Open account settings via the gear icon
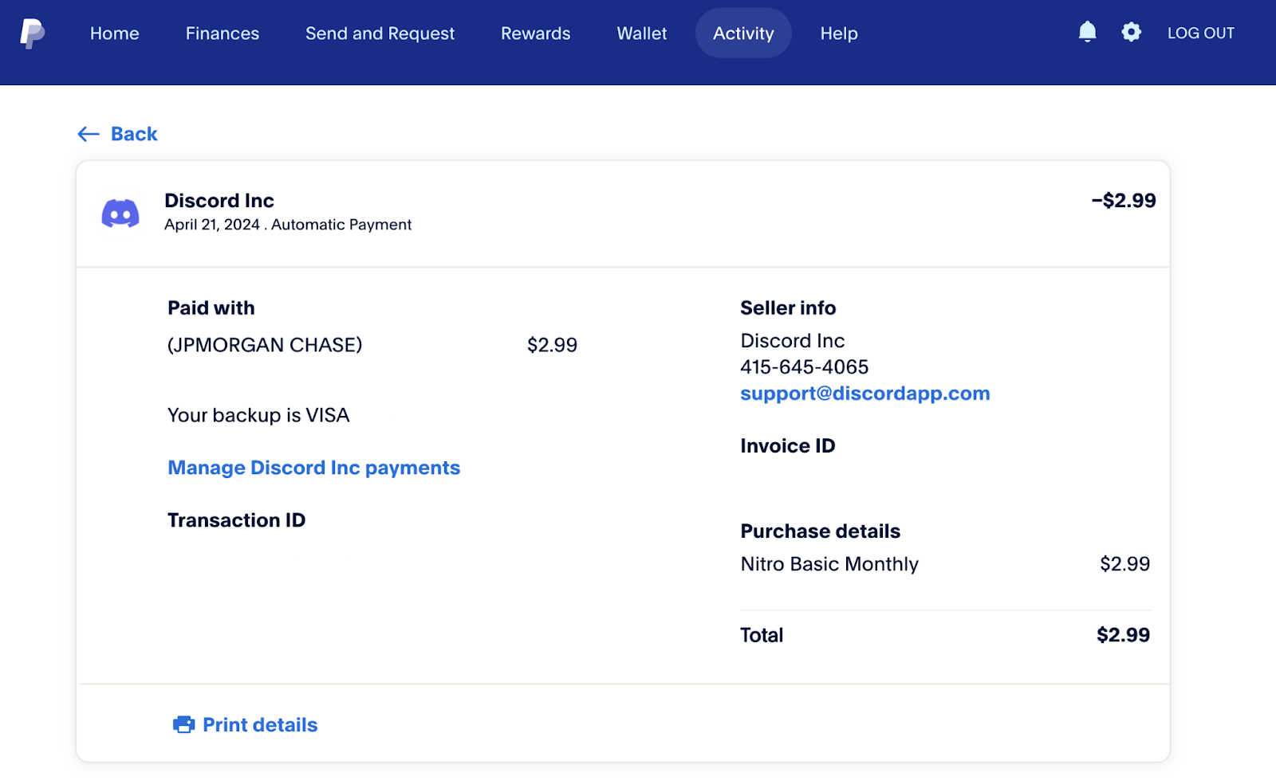The width and height of the screenshot is (1276, 780). [1131, 32]
